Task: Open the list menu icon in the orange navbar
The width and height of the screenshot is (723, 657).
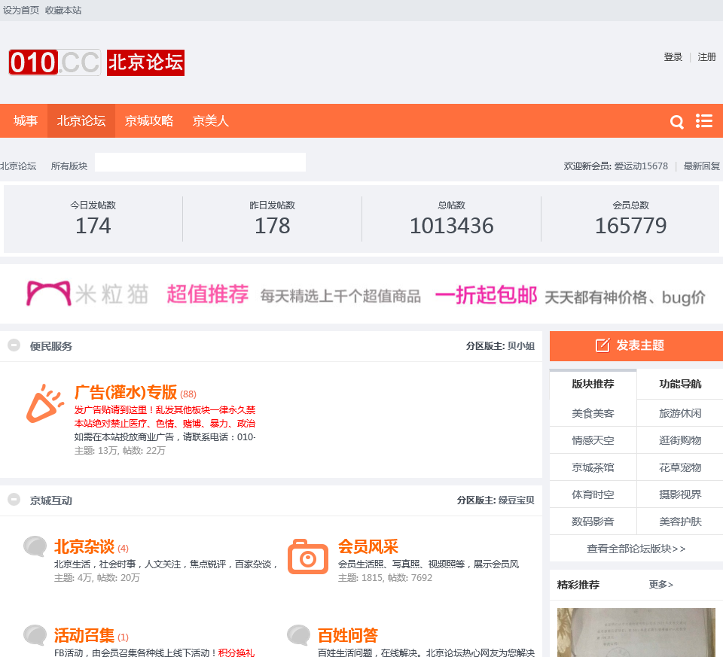Action: [x=703, y=121]
